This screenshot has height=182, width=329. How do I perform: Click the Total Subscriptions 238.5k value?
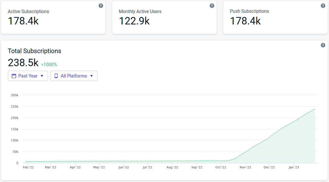click(x=23, y=63)
